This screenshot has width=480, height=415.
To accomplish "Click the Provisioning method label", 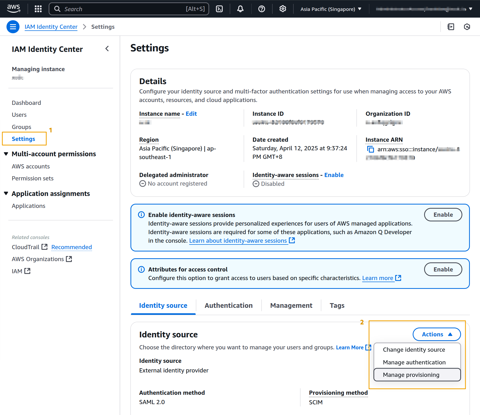I will pos(338,393).
